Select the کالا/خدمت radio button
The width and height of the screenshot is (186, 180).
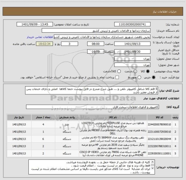(119, 71)
